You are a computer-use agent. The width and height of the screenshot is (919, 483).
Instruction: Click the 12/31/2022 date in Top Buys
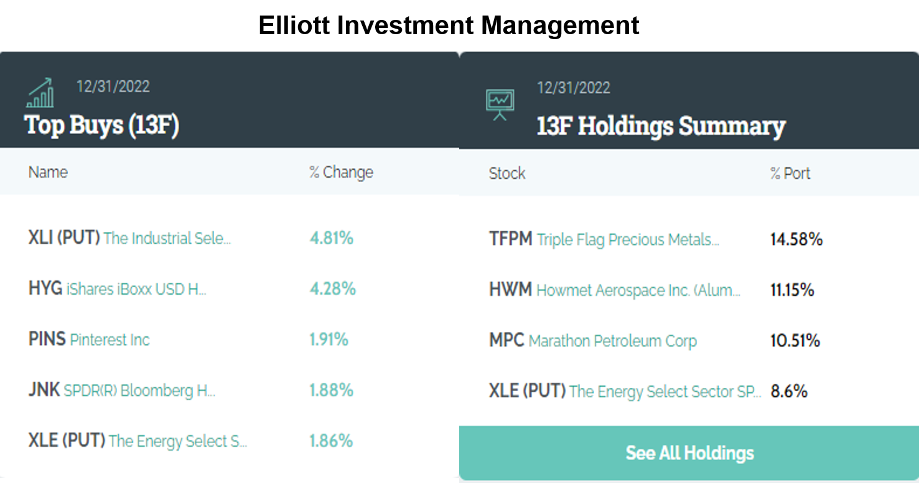pos(113,86)
